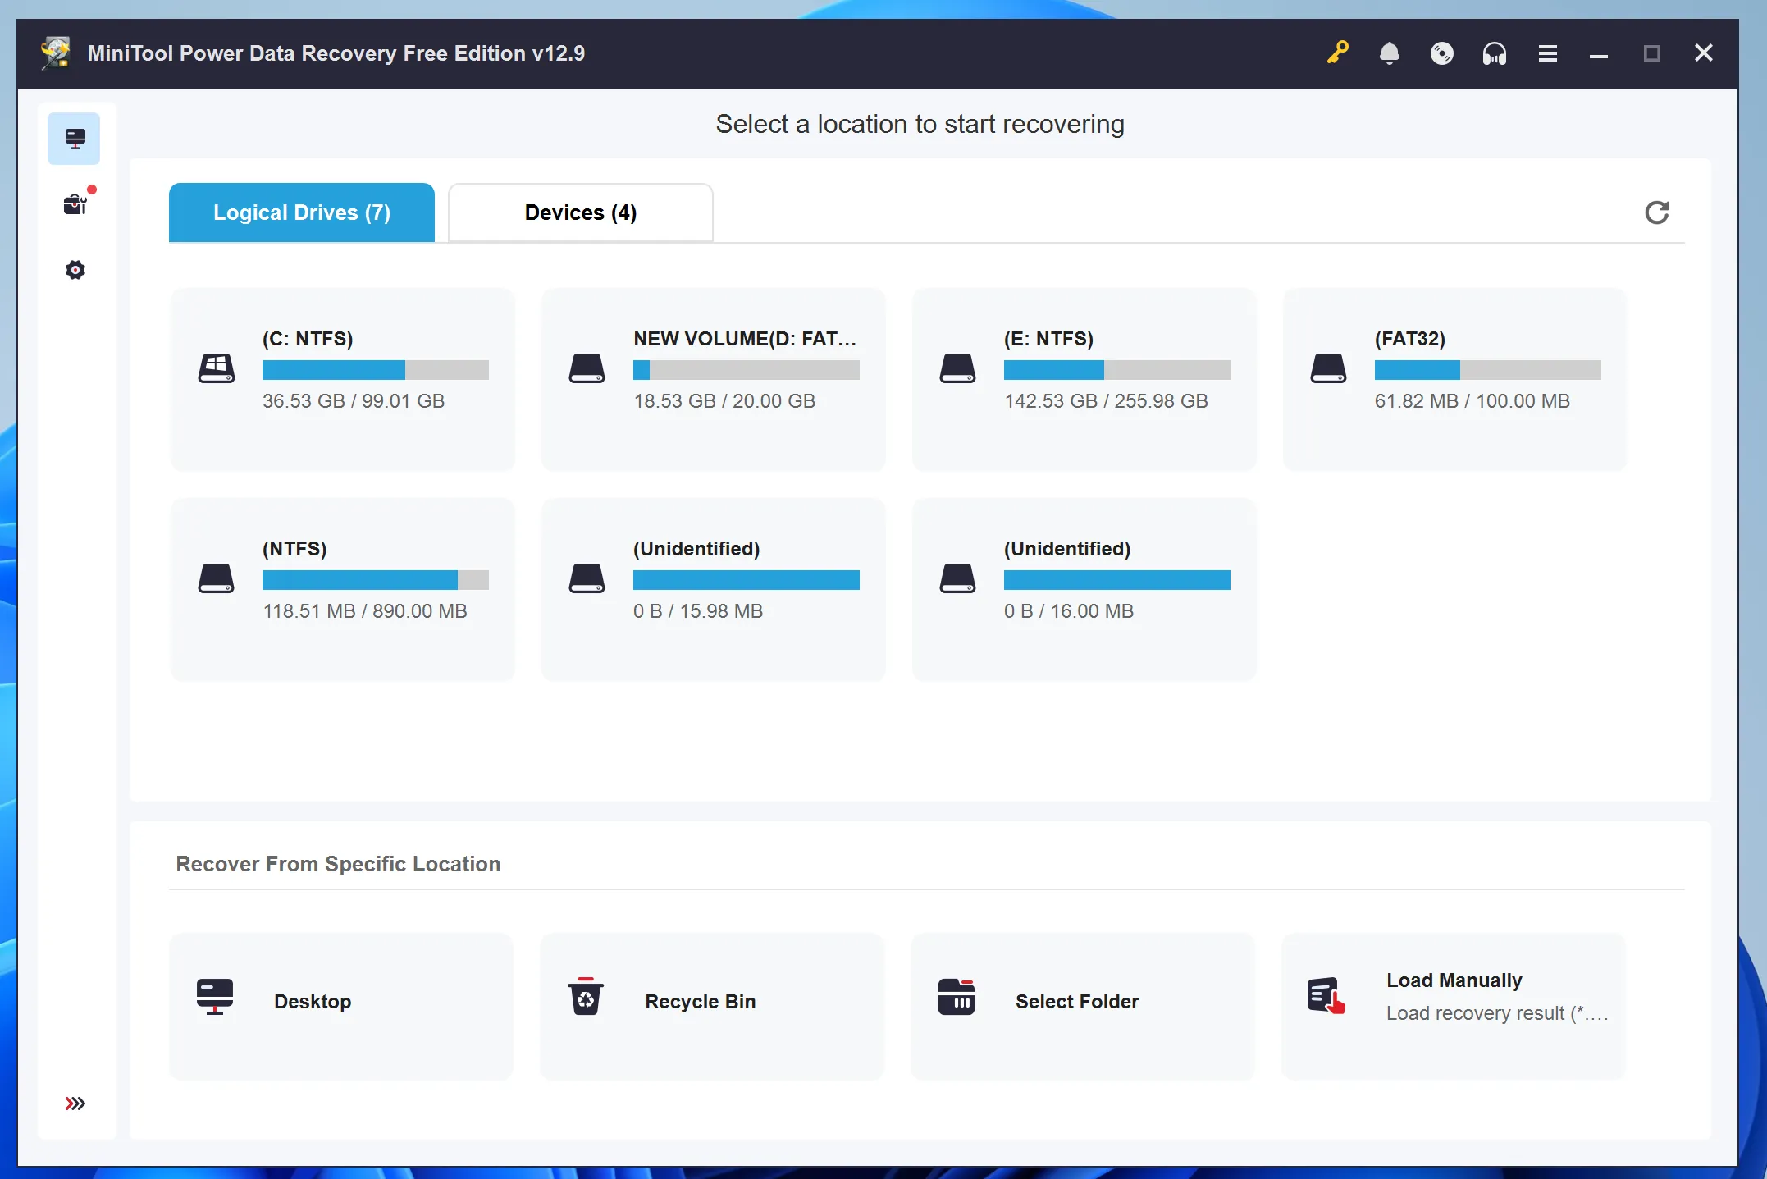The image size is (1767, 1179).
Task: Click C: drive usage bar
Action: pos(376,370)
